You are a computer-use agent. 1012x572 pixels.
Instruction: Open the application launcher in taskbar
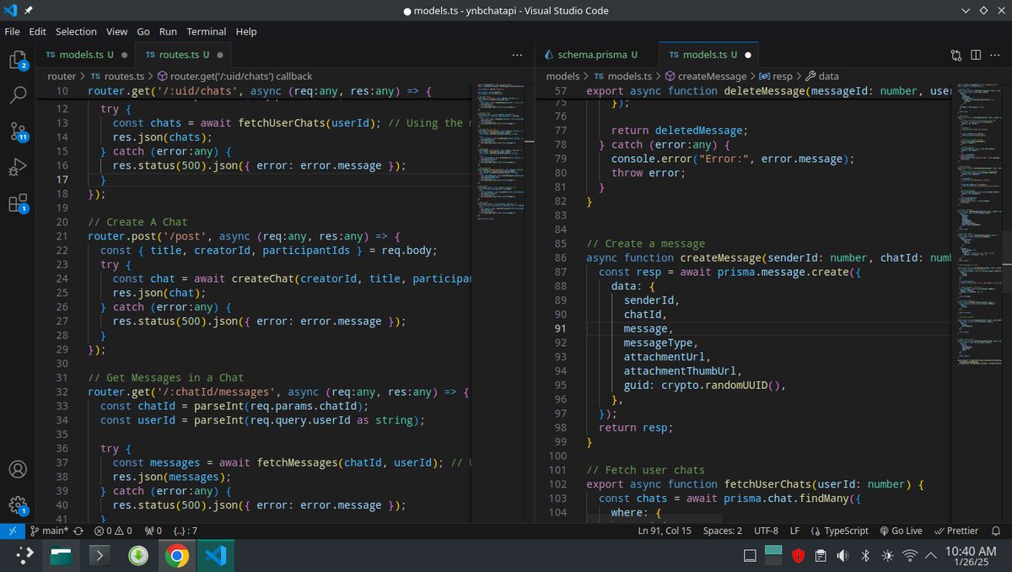24,555
